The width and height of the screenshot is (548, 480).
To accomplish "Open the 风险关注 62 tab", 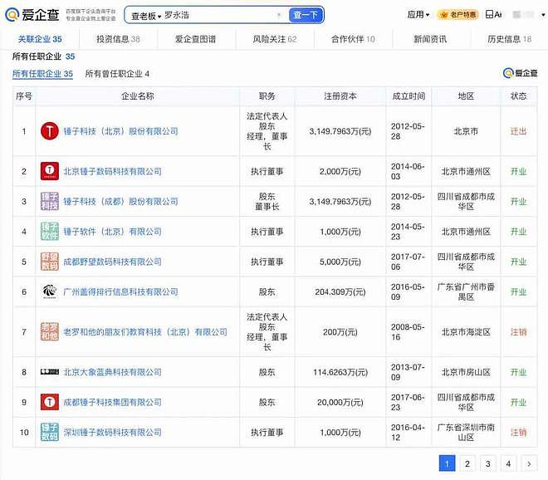I will point(275,39).
